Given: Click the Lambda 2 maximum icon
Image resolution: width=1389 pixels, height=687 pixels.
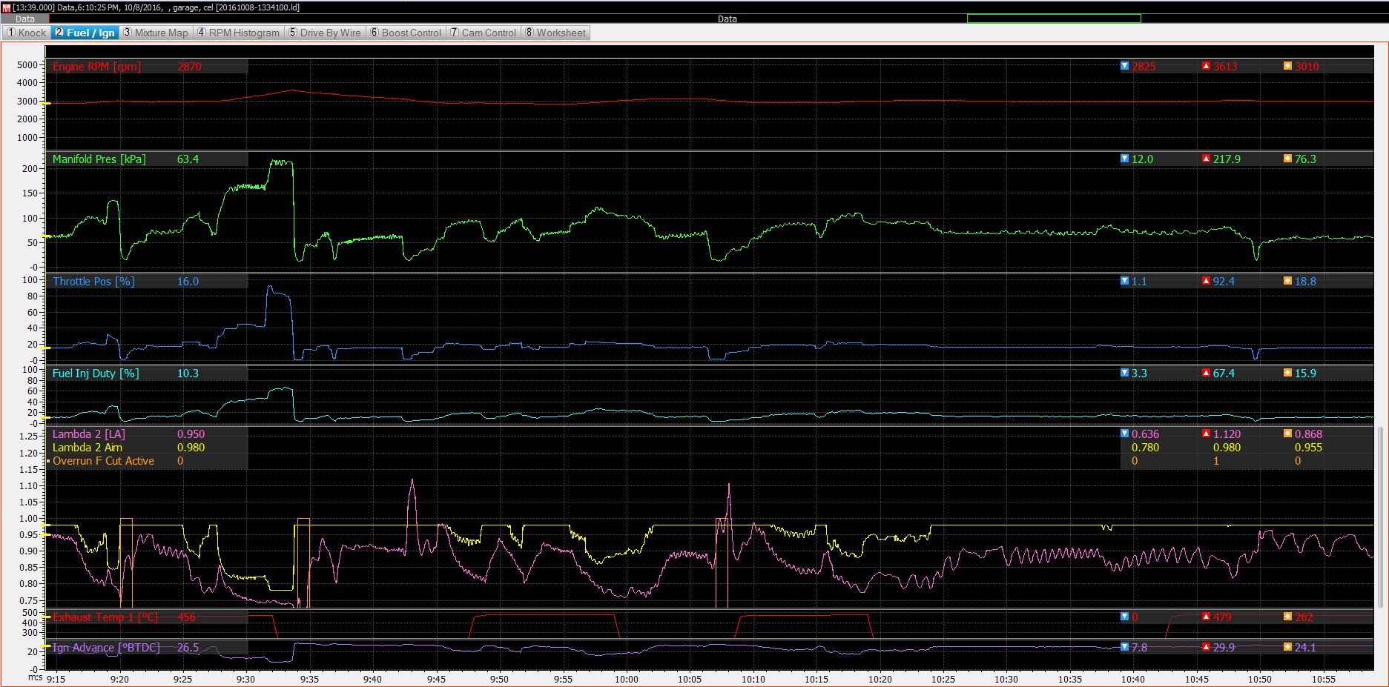Looking at the screenshot, I should point(1206,434).
